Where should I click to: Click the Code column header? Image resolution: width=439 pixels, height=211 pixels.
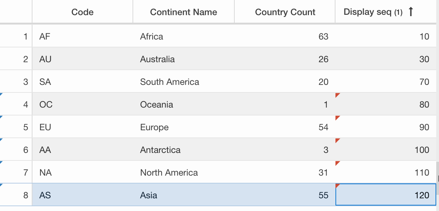tap(82, 12)
